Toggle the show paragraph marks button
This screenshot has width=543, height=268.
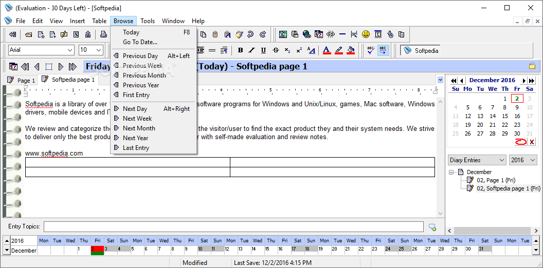pyautogui.click(x=224, y=50)
